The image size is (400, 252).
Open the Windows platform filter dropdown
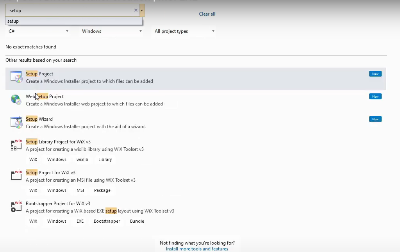(x=111, y=31)
